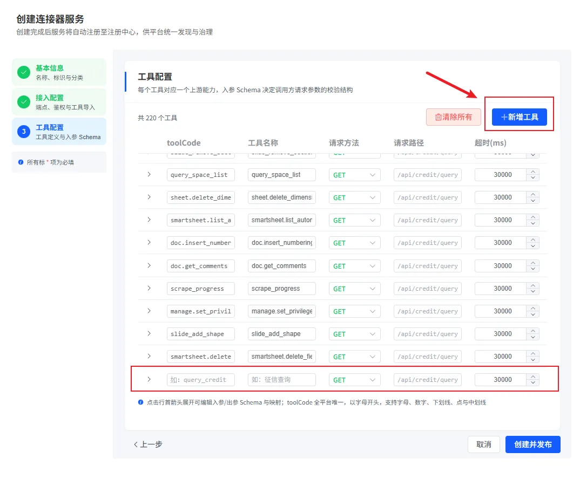This screenshot has height=486, width=580.
Task: Expand the scrape_progress row arrow
Action: pyautogui.click(x=149, y=288)
